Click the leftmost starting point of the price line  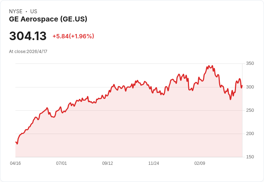coord(16,142)
